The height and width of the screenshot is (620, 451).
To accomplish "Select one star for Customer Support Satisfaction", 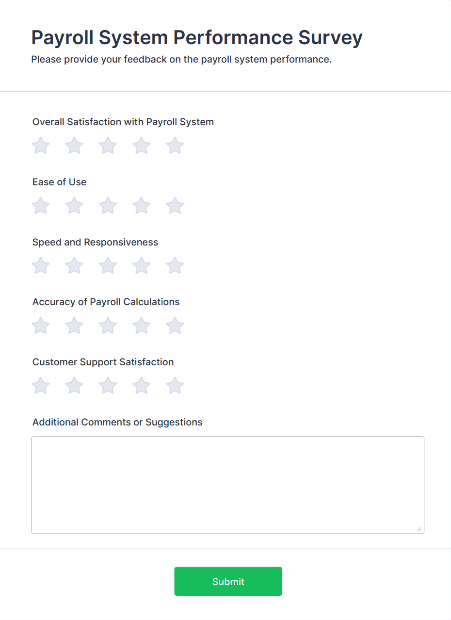I will [x=40, y=385].
